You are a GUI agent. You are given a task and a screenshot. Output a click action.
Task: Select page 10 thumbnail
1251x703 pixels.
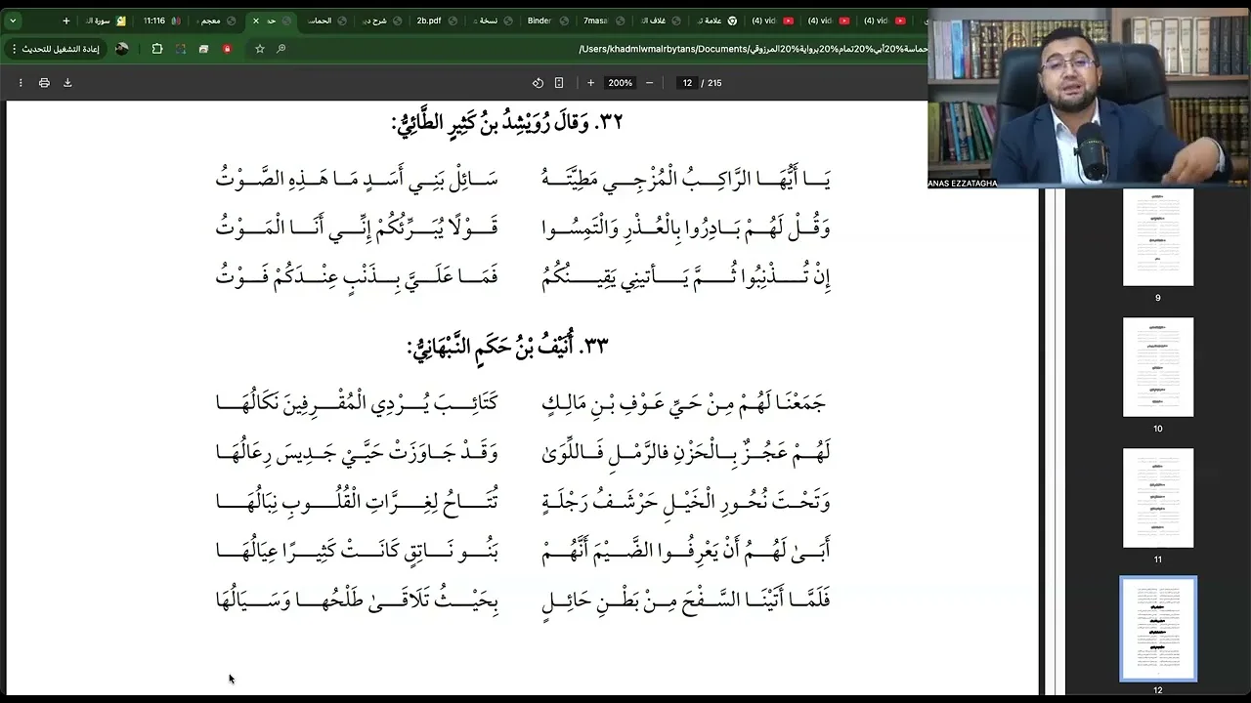click(x=1158, y=367)
